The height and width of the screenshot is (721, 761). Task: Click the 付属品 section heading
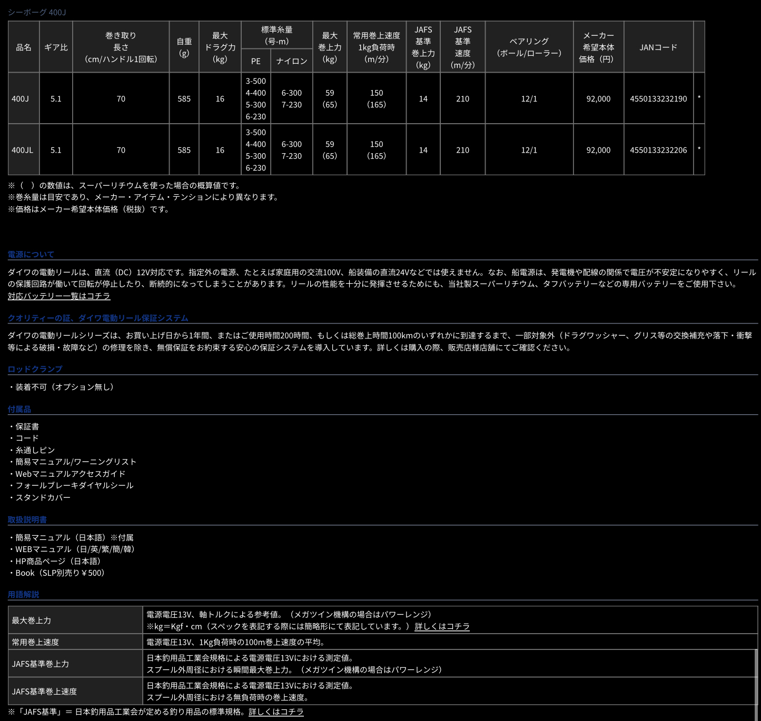pyautogui.click(x=19, y=409)
